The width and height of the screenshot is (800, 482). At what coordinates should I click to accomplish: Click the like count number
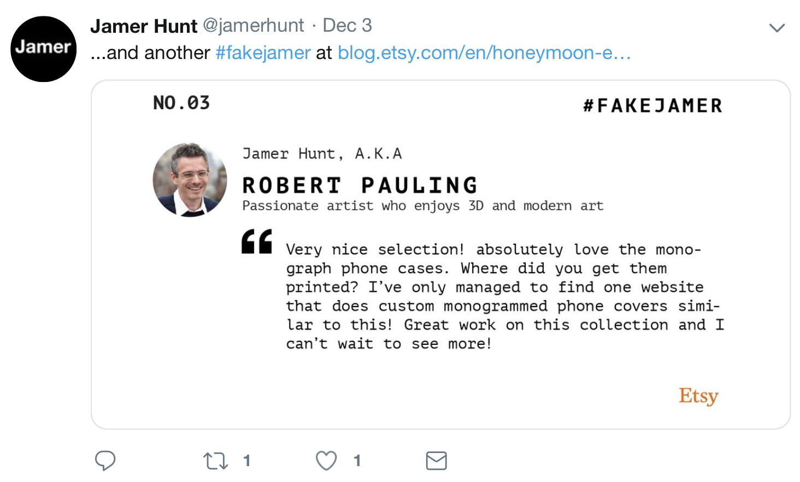click(357, 461)
